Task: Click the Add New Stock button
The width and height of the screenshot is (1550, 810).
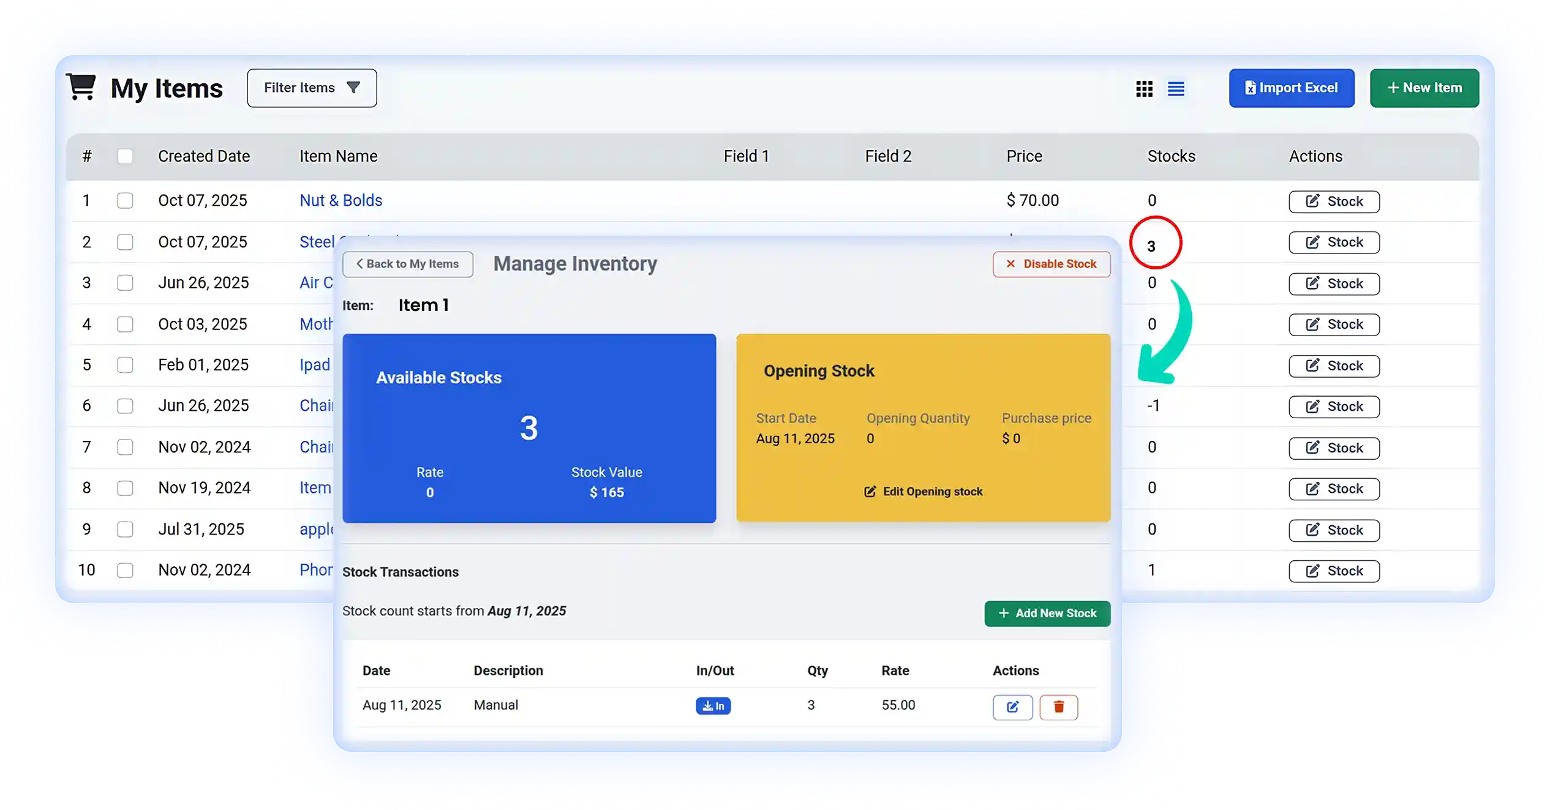Action: coord(1047,613)
